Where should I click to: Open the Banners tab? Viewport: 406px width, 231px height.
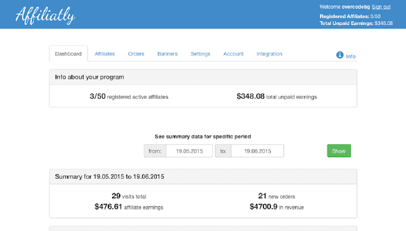click(168, 54)
